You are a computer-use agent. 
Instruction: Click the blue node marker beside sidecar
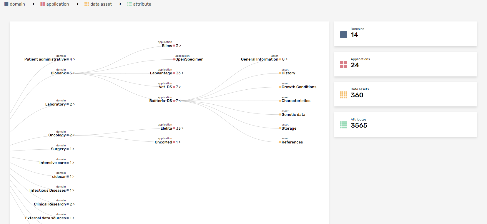tap(68, 177)
